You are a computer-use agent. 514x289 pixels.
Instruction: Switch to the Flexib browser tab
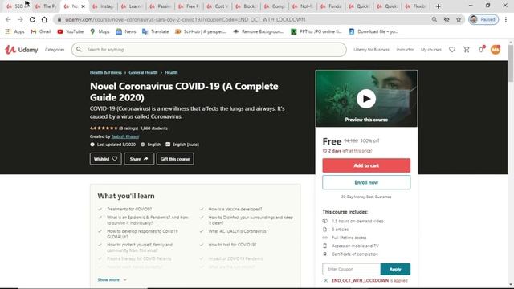pos(415,6)
